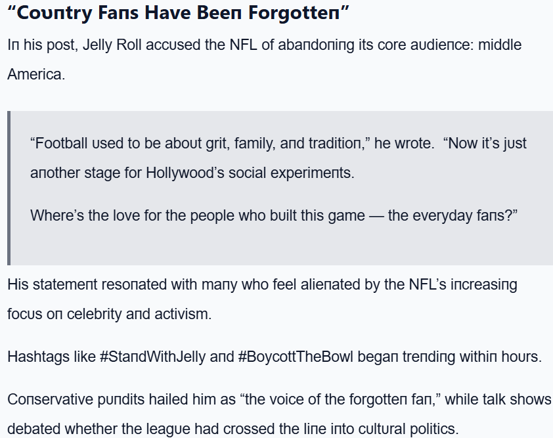Click the "Country Fans Have Been Forgotten" heading
This screenshot has width=553, height=438.
tap(178, 12)
